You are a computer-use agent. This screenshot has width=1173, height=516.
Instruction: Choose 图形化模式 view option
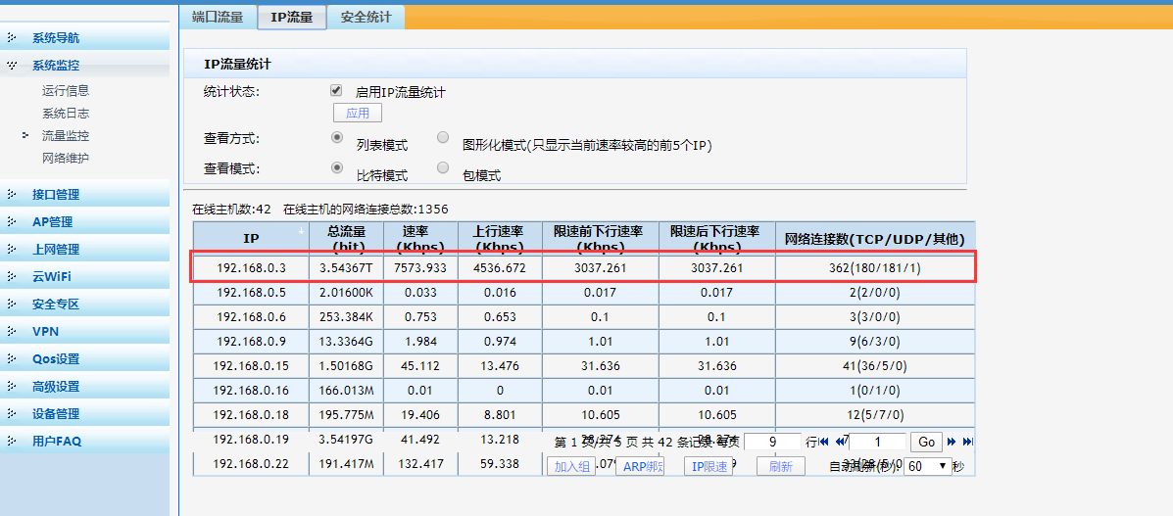coord(443,138)
